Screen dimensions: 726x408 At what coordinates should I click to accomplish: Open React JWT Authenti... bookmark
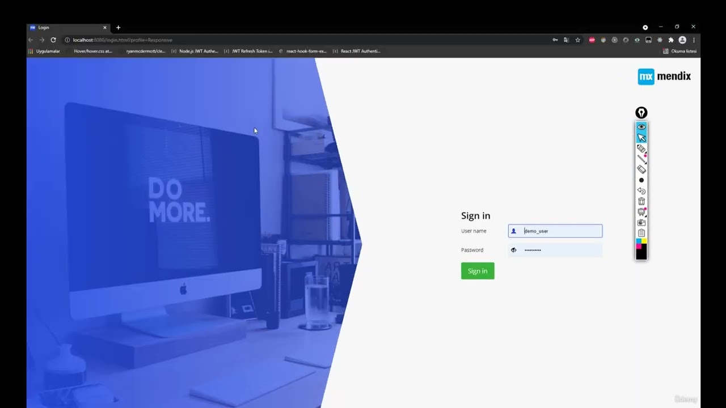357,51
